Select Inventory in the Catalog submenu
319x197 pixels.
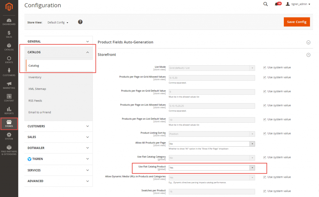point(35,77)
